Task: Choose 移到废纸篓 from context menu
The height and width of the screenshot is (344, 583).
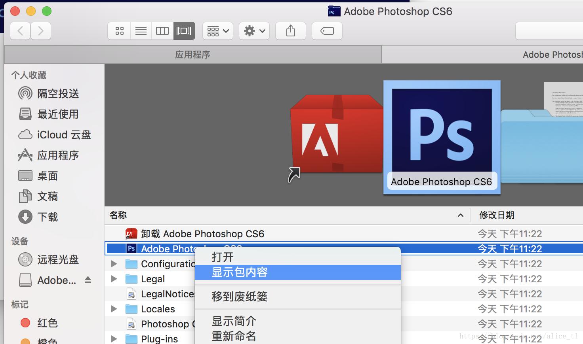Action: coord(298,297)
